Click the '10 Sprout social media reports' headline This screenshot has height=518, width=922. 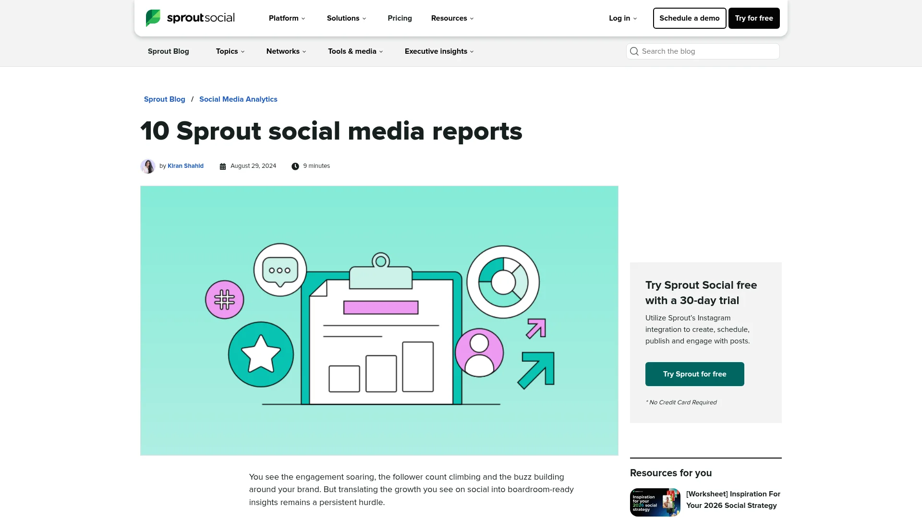tap(331, 131)
